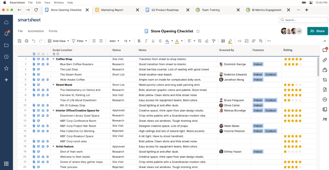The height and width of the screenshot is (170, 329).
Task: Open Notifications bell in sidebar
Action: point(6,34)
